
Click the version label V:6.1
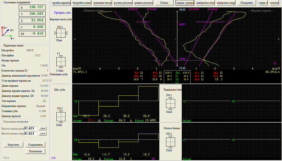6,158
